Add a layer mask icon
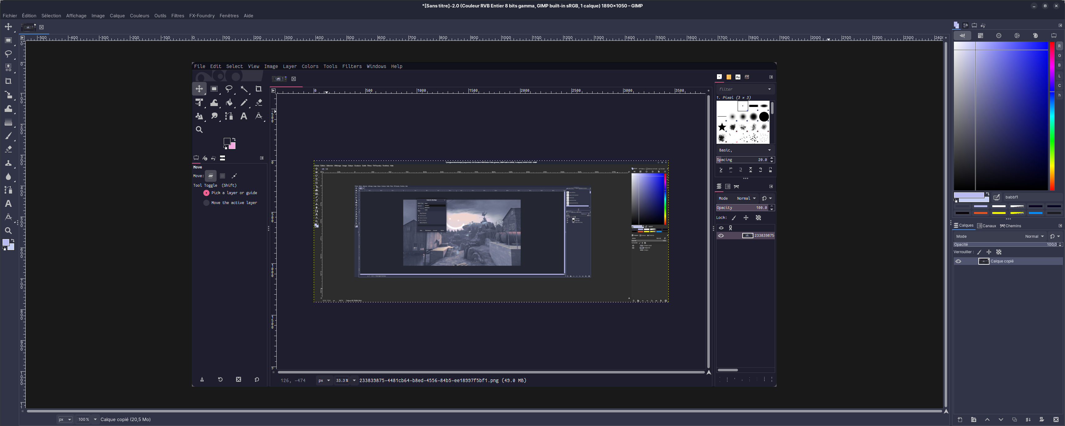Viewport: 1065px width, 426px height. click(1042, 420)
